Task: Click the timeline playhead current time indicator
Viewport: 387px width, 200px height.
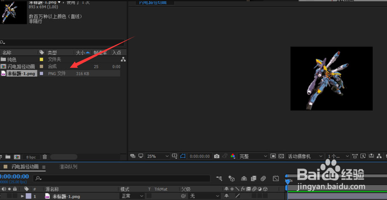Action: click(288, 182)
